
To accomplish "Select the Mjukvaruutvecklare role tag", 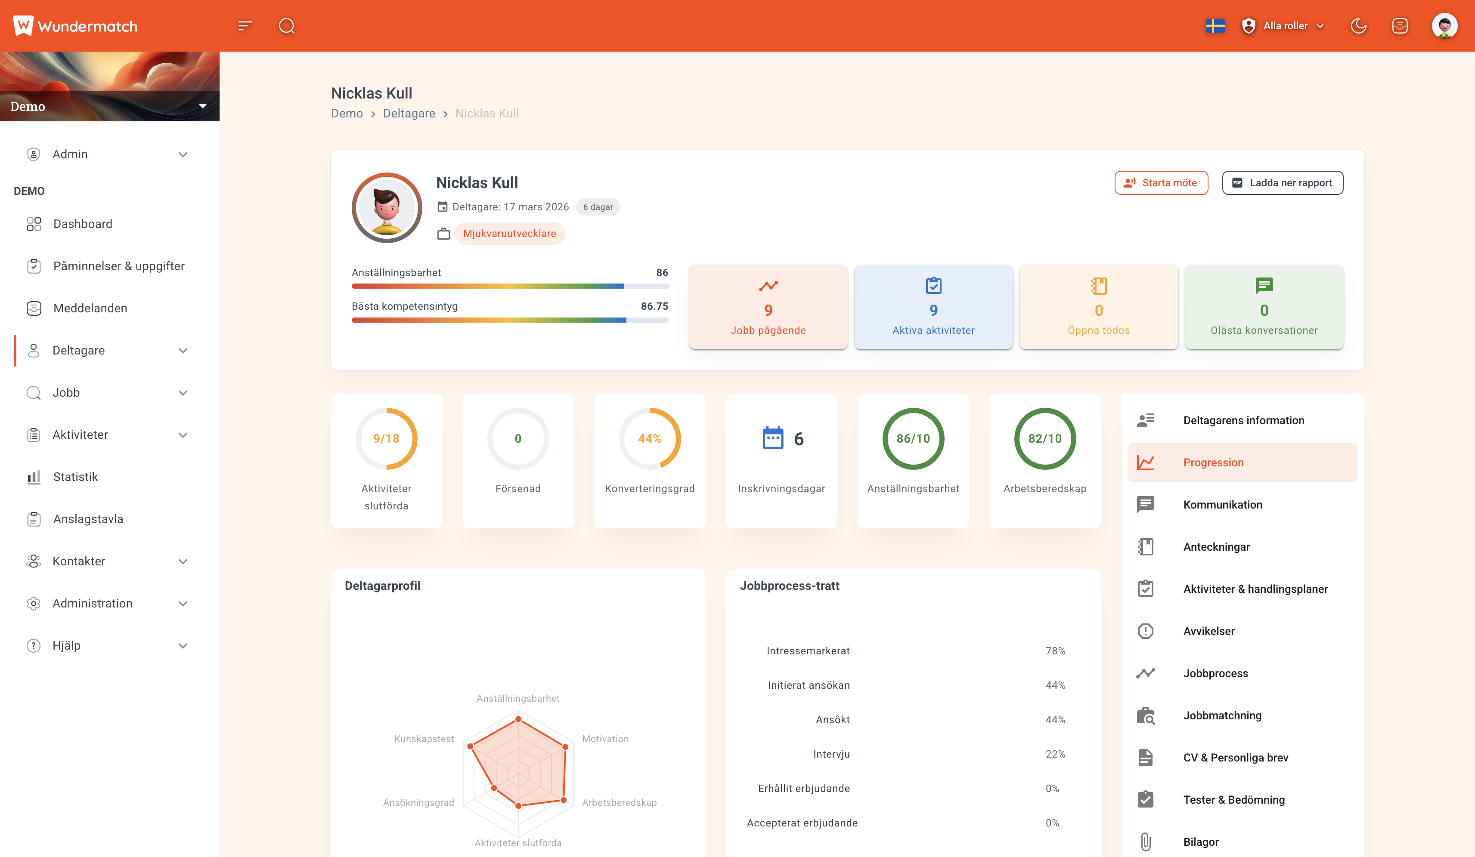I will click(509, 233).
